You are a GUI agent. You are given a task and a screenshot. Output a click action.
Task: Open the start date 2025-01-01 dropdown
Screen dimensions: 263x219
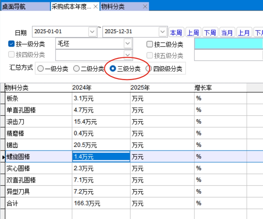tap(93, 32)
